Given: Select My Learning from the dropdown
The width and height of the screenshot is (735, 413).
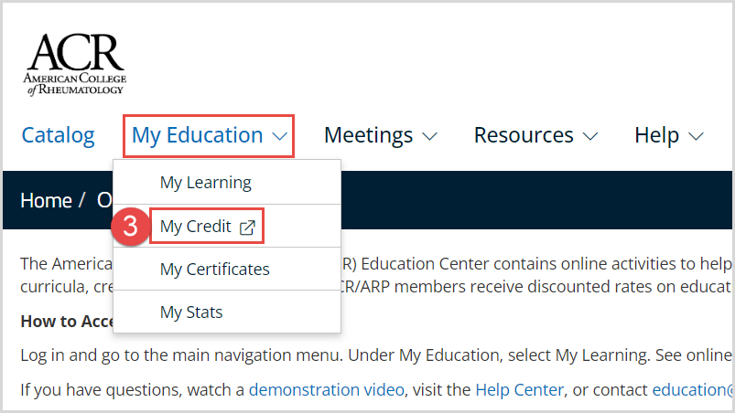Looking at the screenshot, I should coord(205,183).
